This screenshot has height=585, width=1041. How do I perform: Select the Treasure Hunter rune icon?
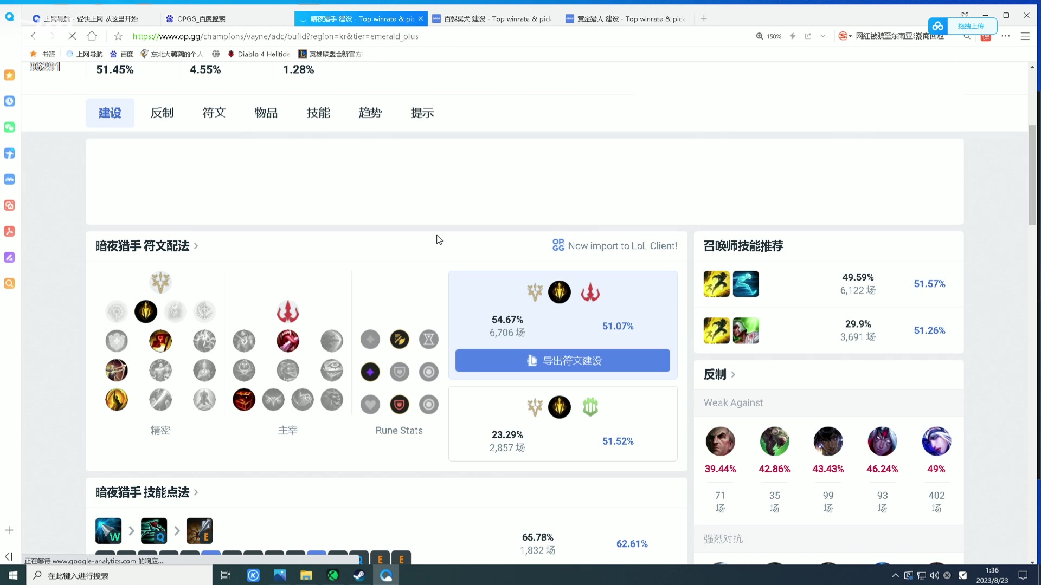tap(244, 399)
